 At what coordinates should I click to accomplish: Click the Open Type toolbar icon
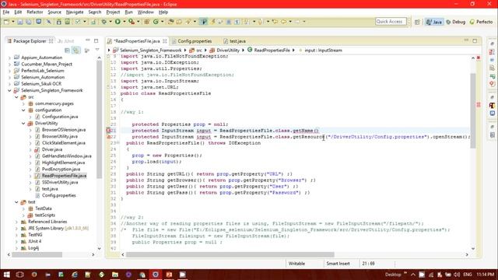coord(171,22)
